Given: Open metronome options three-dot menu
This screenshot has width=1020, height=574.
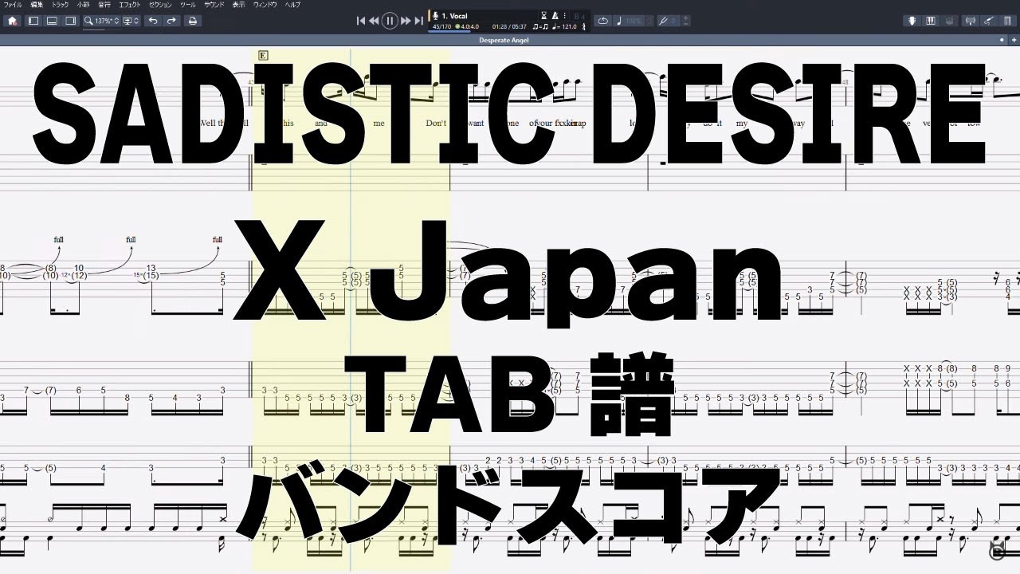Looking at the screenshot, I should point(564,15).
